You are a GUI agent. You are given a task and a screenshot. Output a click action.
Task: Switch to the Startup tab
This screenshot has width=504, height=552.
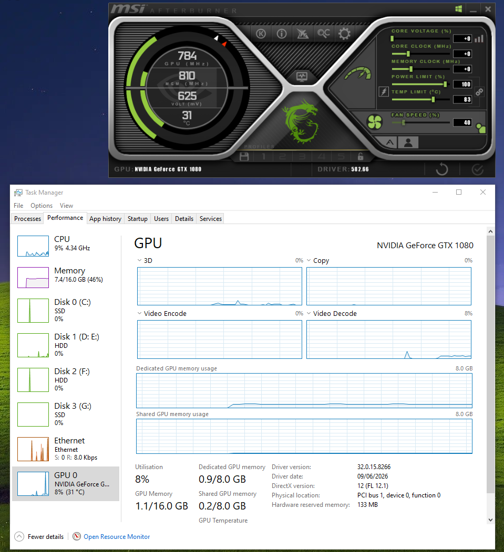(138, 219)
